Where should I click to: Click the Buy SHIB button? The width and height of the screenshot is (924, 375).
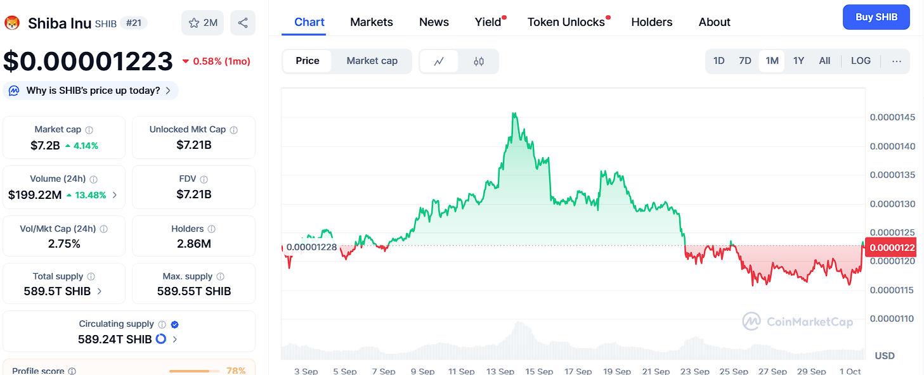click(876, 17)
